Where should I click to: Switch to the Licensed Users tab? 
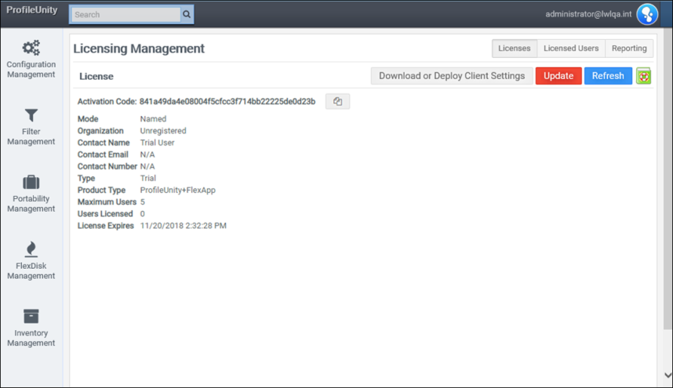pos(571,49)
